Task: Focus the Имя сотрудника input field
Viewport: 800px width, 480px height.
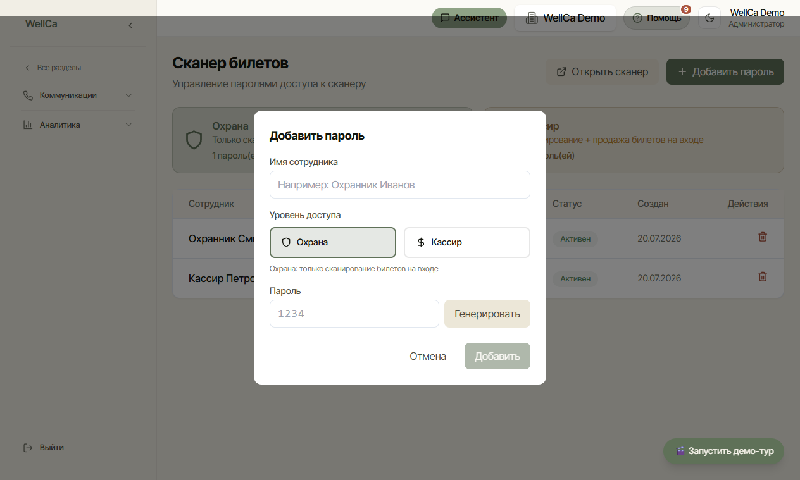Action: click(400, 185)
